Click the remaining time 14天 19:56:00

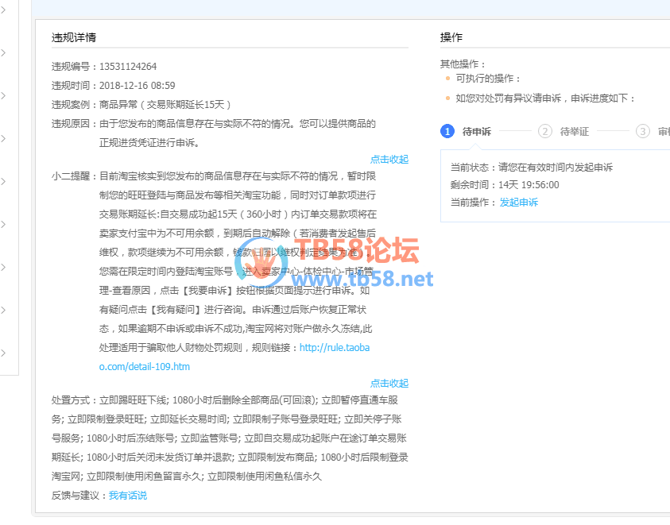[529, 185]
